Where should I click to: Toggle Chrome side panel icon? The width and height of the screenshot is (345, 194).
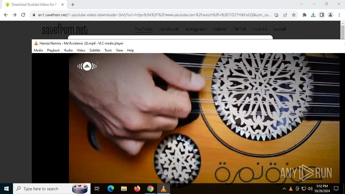322,15
